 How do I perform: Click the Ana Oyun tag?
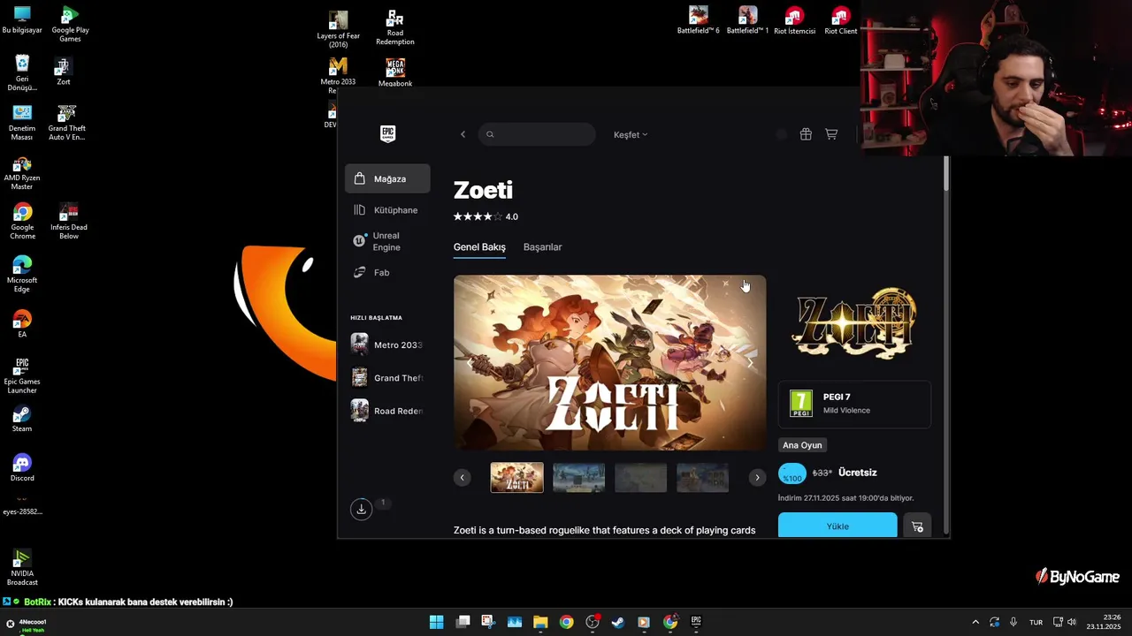(802, 445)
